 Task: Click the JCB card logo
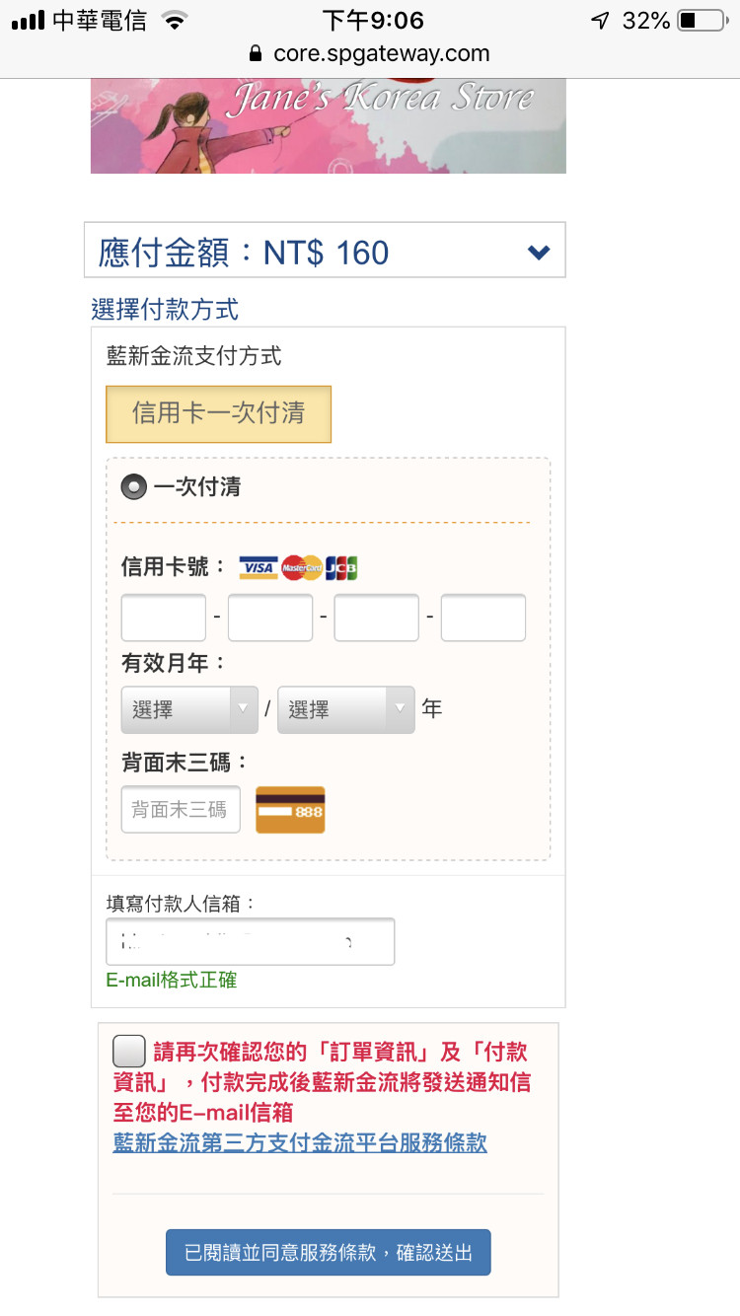pyautogui.click(x=341, y=568)
